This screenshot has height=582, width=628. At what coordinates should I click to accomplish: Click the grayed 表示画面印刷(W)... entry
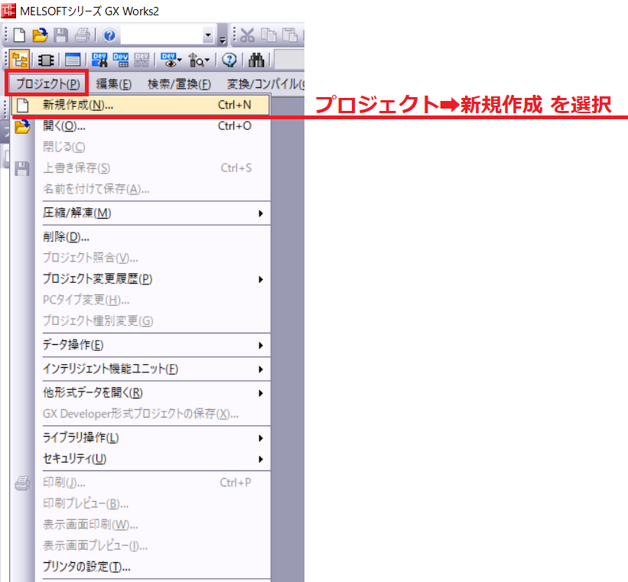[x=141, y=525]
